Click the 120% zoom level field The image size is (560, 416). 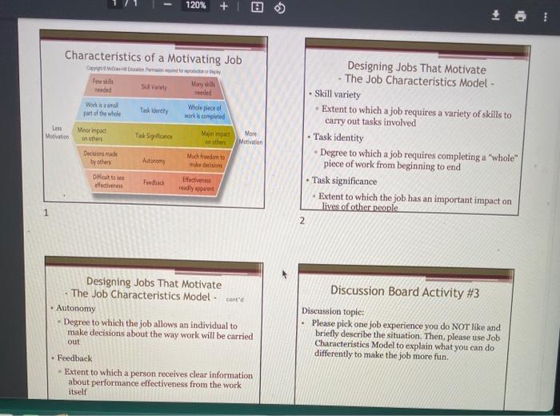tap(195, 5)
